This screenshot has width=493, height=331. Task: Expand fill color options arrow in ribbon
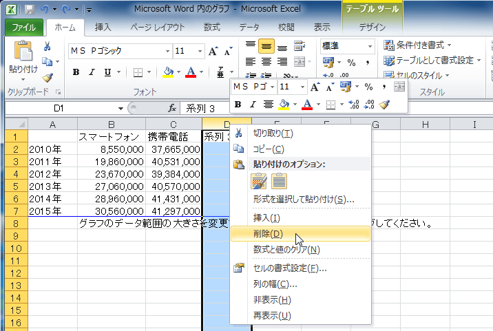coord(178,72)
